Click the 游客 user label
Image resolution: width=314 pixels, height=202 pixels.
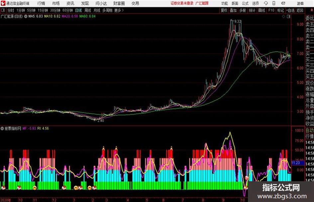coord(300,3)
